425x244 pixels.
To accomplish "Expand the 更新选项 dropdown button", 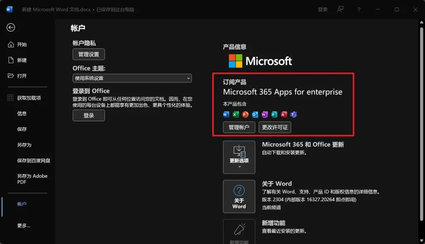I will point(239,157).
